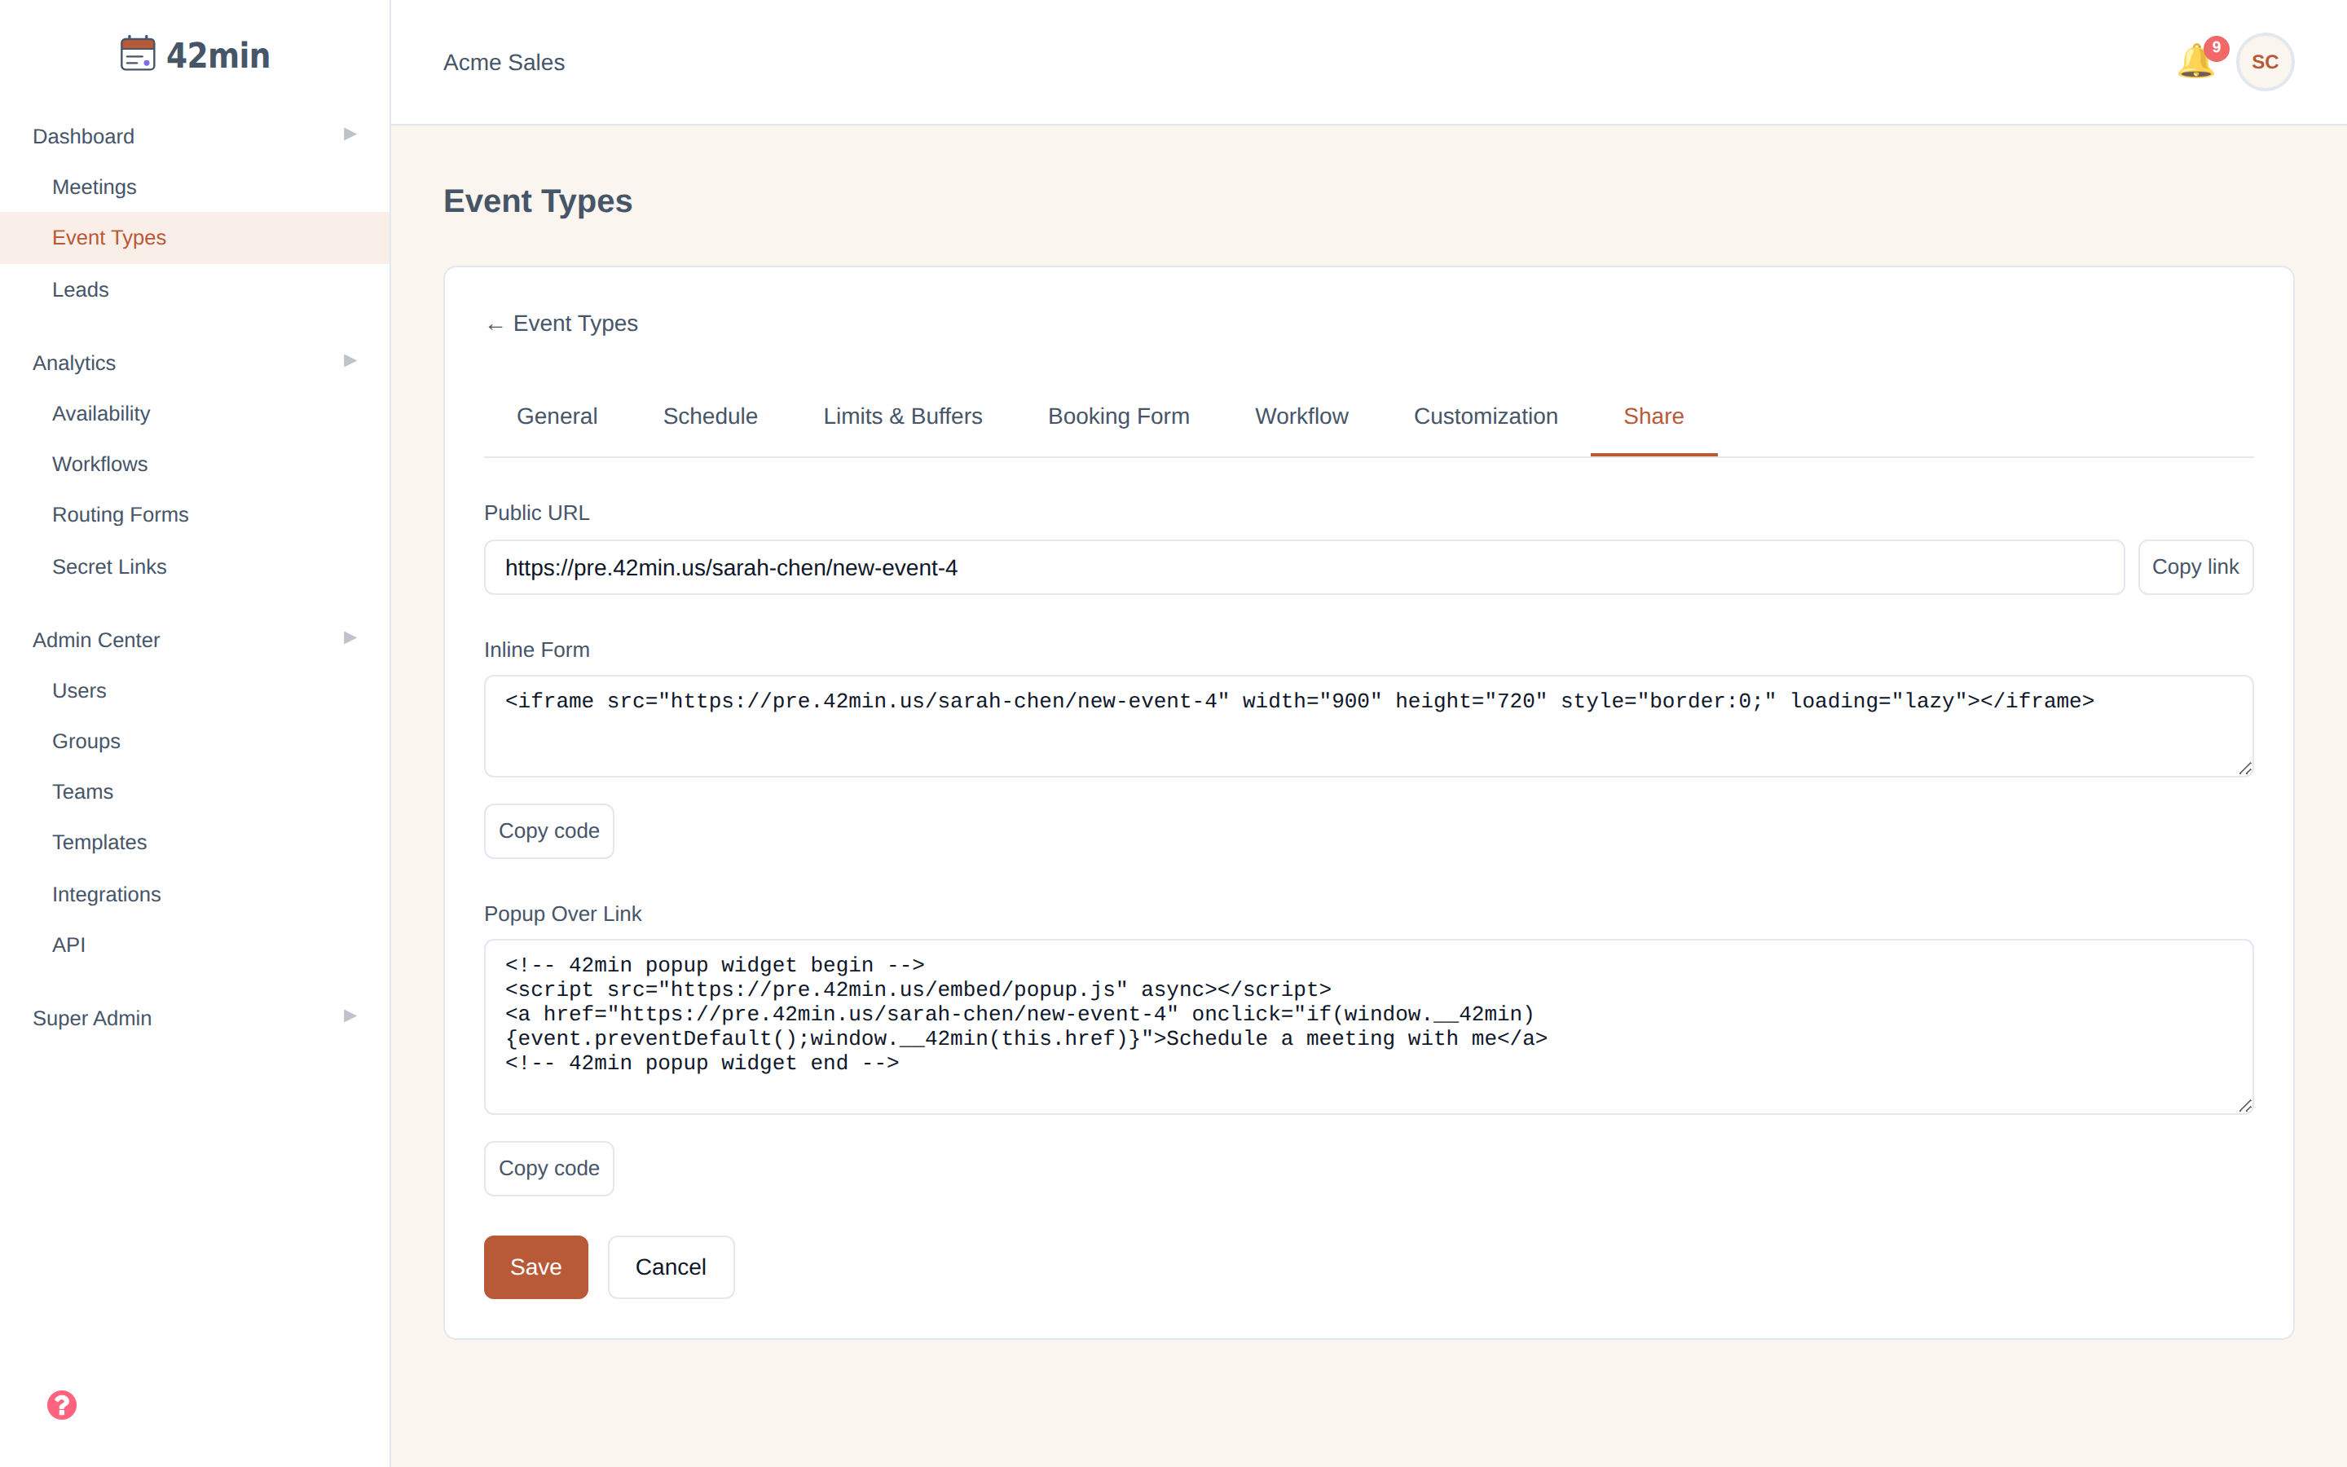
Task: Click inside the Inline Form code textarea
Action: click(1368, 725)
